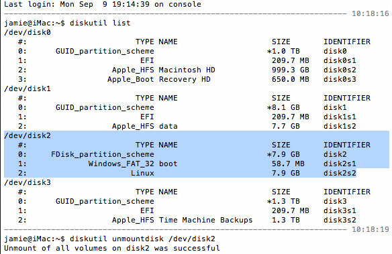Click the 'disk1s1' identifier
The image size is (392, 254).
click(340, 117)
